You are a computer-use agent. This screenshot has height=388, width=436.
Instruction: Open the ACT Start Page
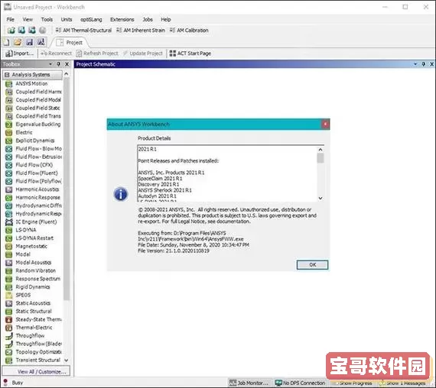[x=190, y=53]
